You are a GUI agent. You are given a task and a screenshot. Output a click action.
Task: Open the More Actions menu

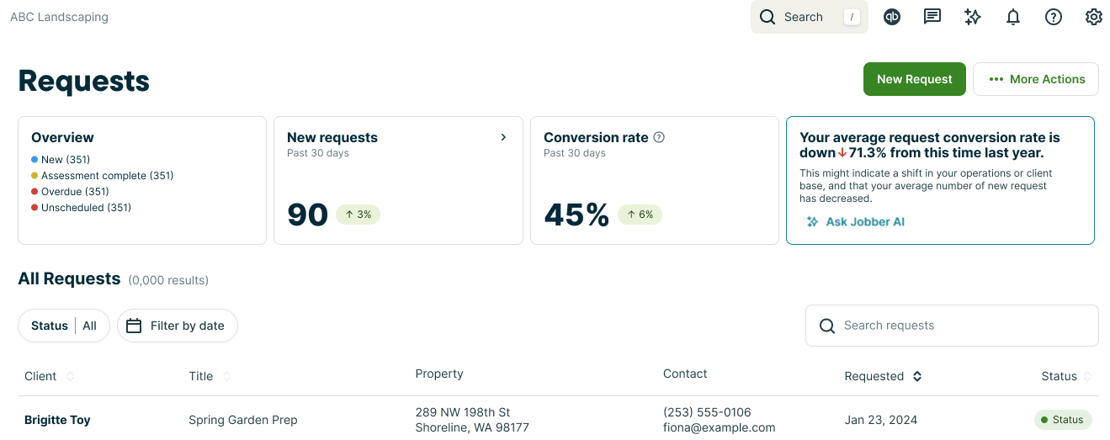tap(1036, 79)
